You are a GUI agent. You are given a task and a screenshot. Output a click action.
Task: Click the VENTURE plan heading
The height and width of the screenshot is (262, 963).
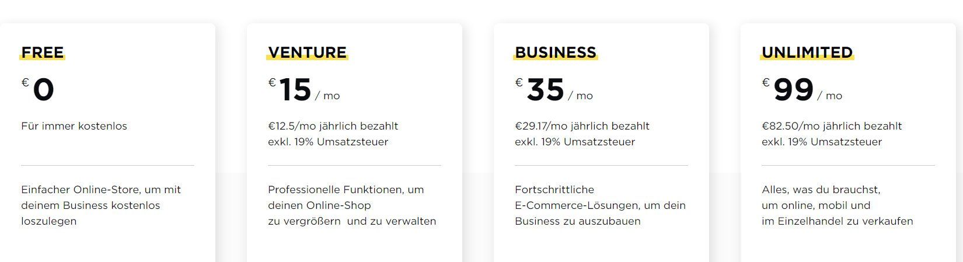click(308, 53)
